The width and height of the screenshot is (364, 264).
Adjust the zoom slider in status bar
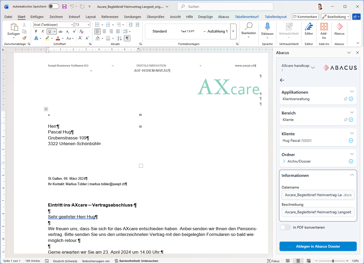[x=333, y=261]
